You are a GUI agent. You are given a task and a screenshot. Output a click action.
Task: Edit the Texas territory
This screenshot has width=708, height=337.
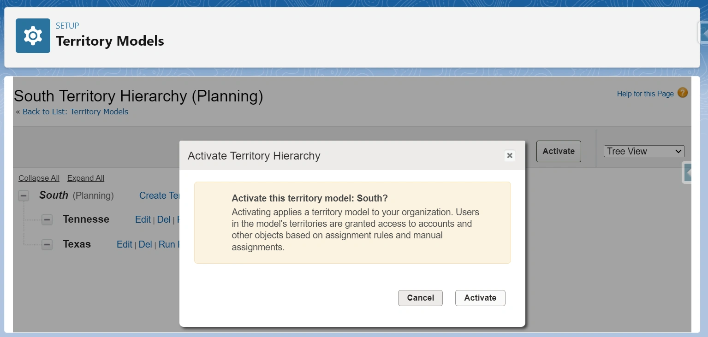tap(124, 244)
